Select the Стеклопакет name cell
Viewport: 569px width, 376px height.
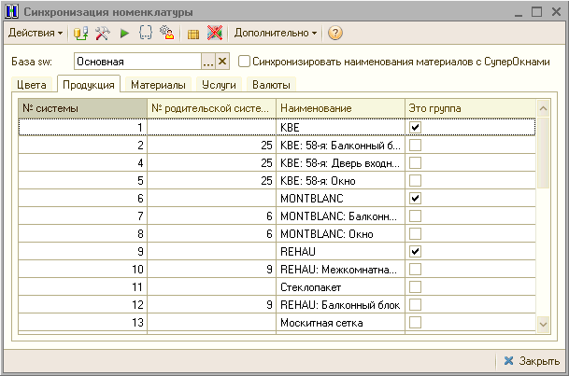[x=340, y=287]
